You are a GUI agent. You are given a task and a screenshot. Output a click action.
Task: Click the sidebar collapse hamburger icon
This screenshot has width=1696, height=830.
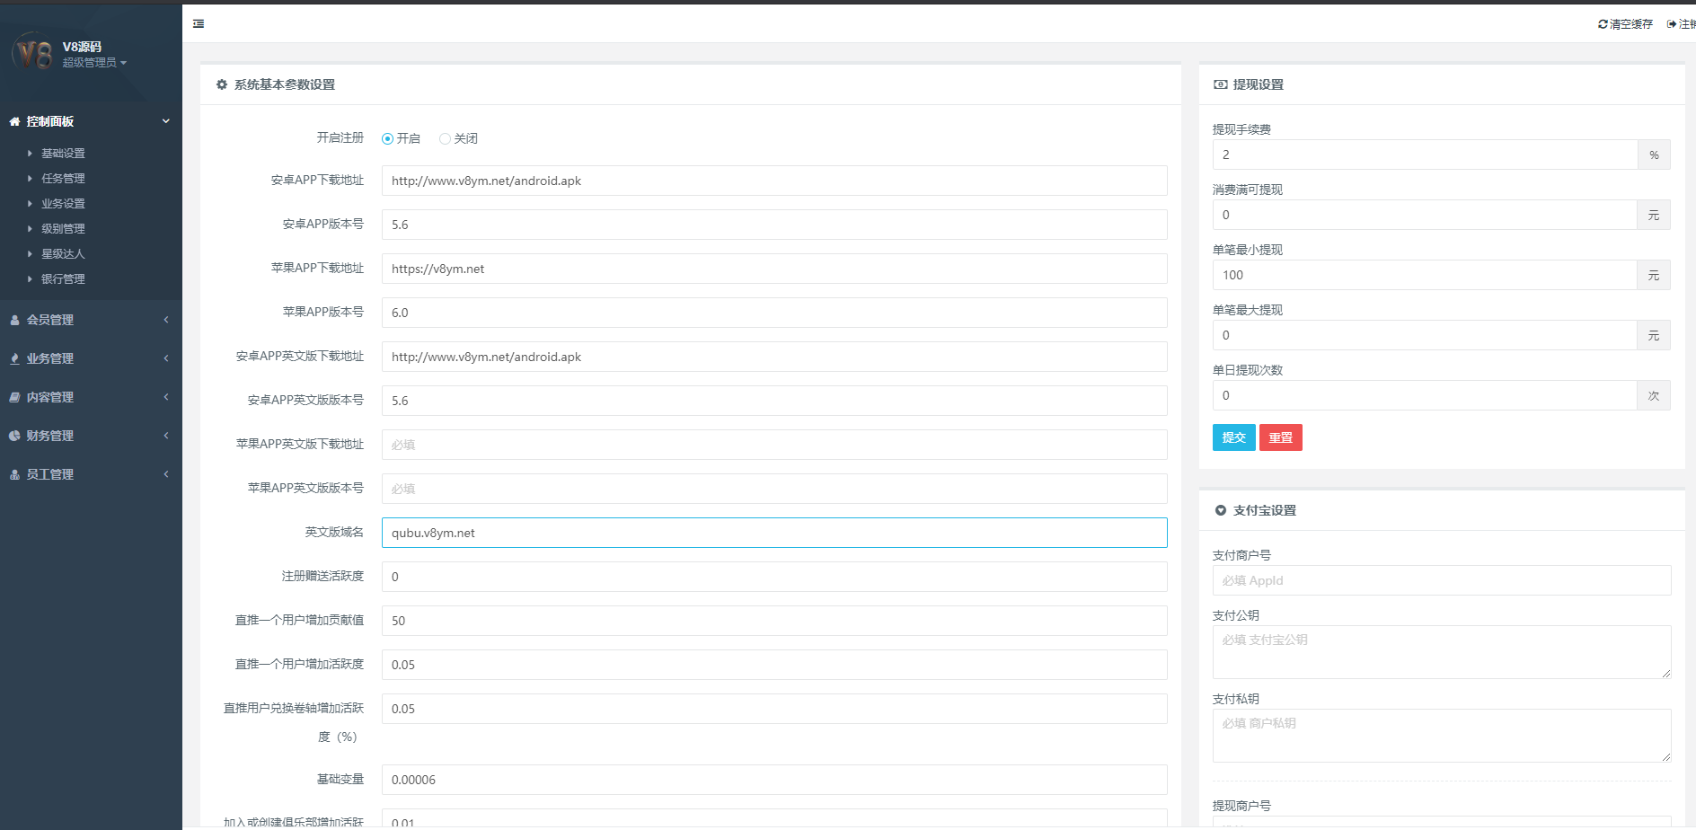199,24
